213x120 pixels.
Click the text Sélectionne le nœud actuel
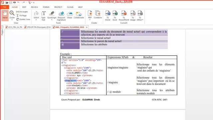click(x=96, y=38)
